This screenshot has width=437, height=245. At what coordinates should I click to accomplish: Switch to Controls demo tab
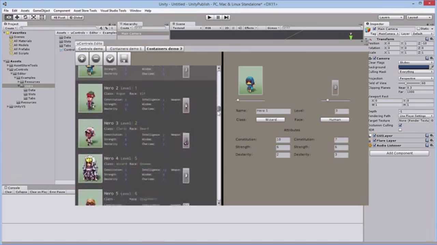click(x=90, y=49)
